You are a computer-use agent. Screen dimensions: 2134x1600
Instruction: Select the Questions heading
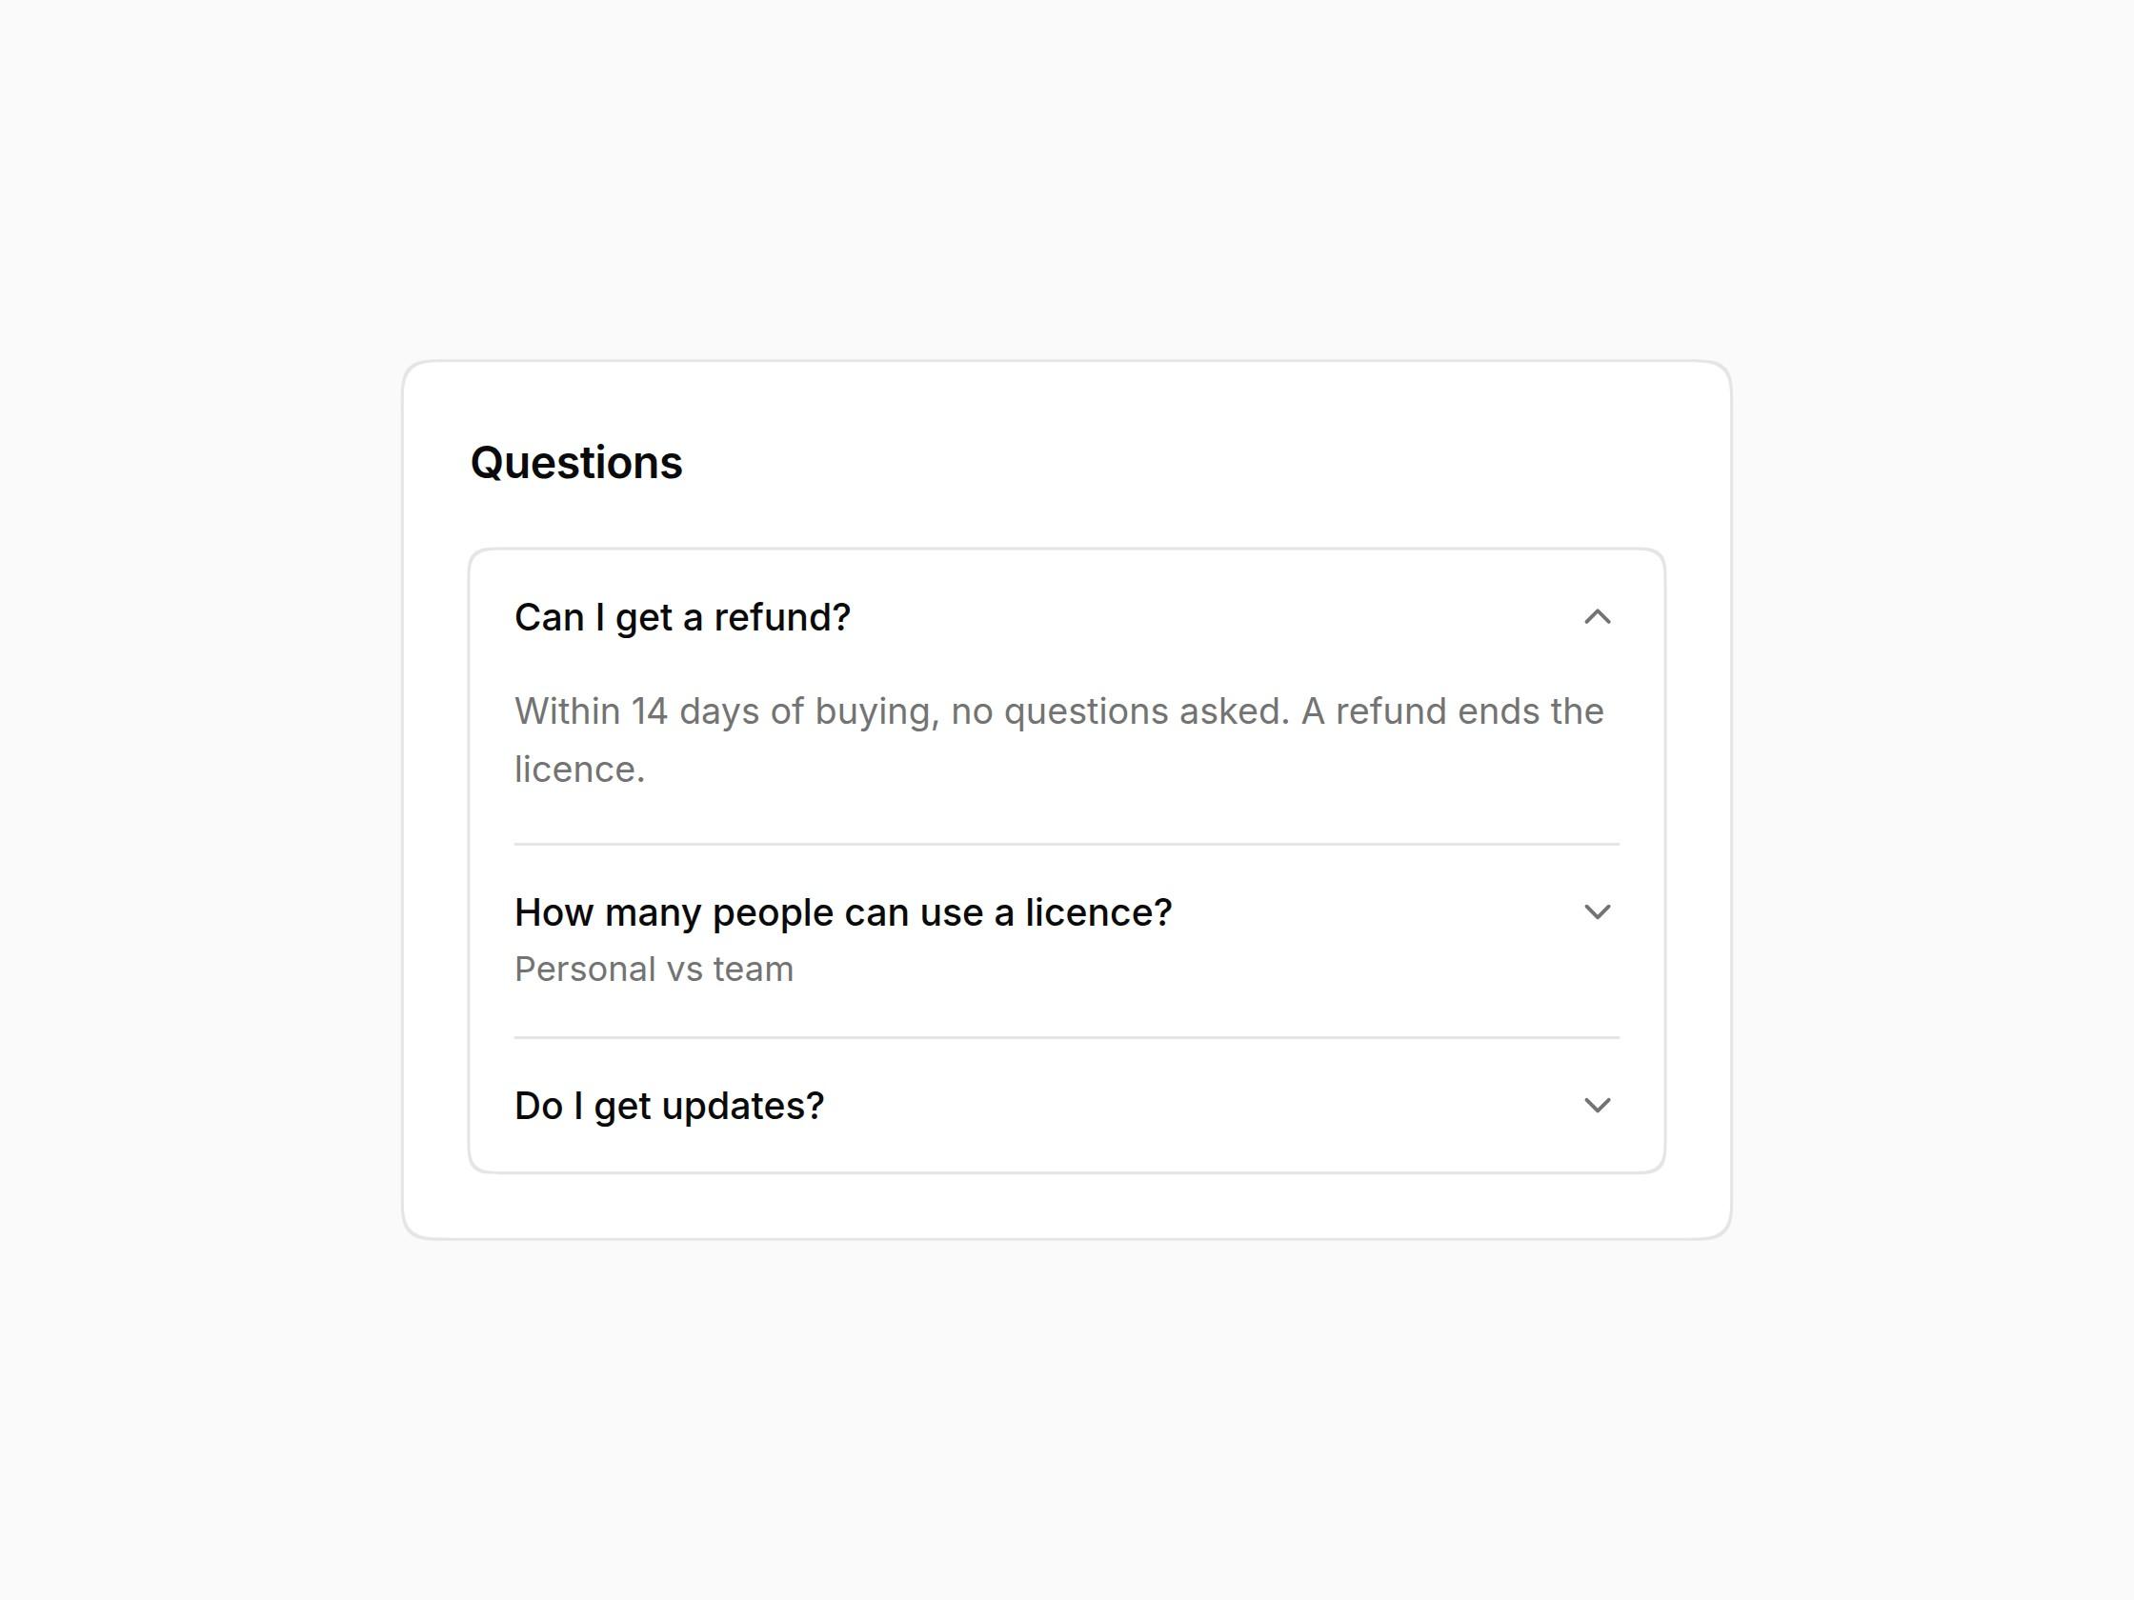click(576, 463)
